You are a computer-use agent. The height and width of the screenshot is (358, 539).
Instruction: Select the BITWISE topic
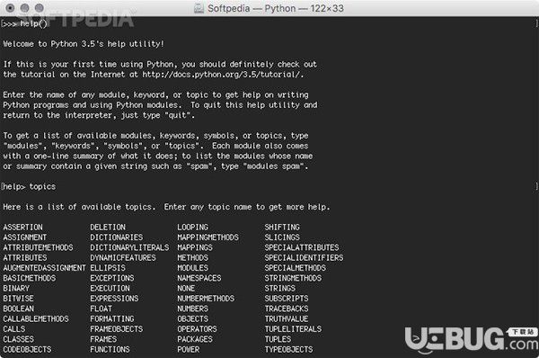(x=19, y=299)
